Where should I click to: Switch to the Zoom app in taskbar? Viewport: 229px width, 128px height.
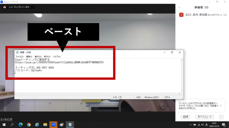(x=54, y=125)
